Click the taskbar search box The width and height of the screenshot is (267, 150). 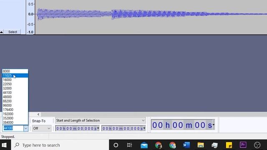click(x=60, y=145)
